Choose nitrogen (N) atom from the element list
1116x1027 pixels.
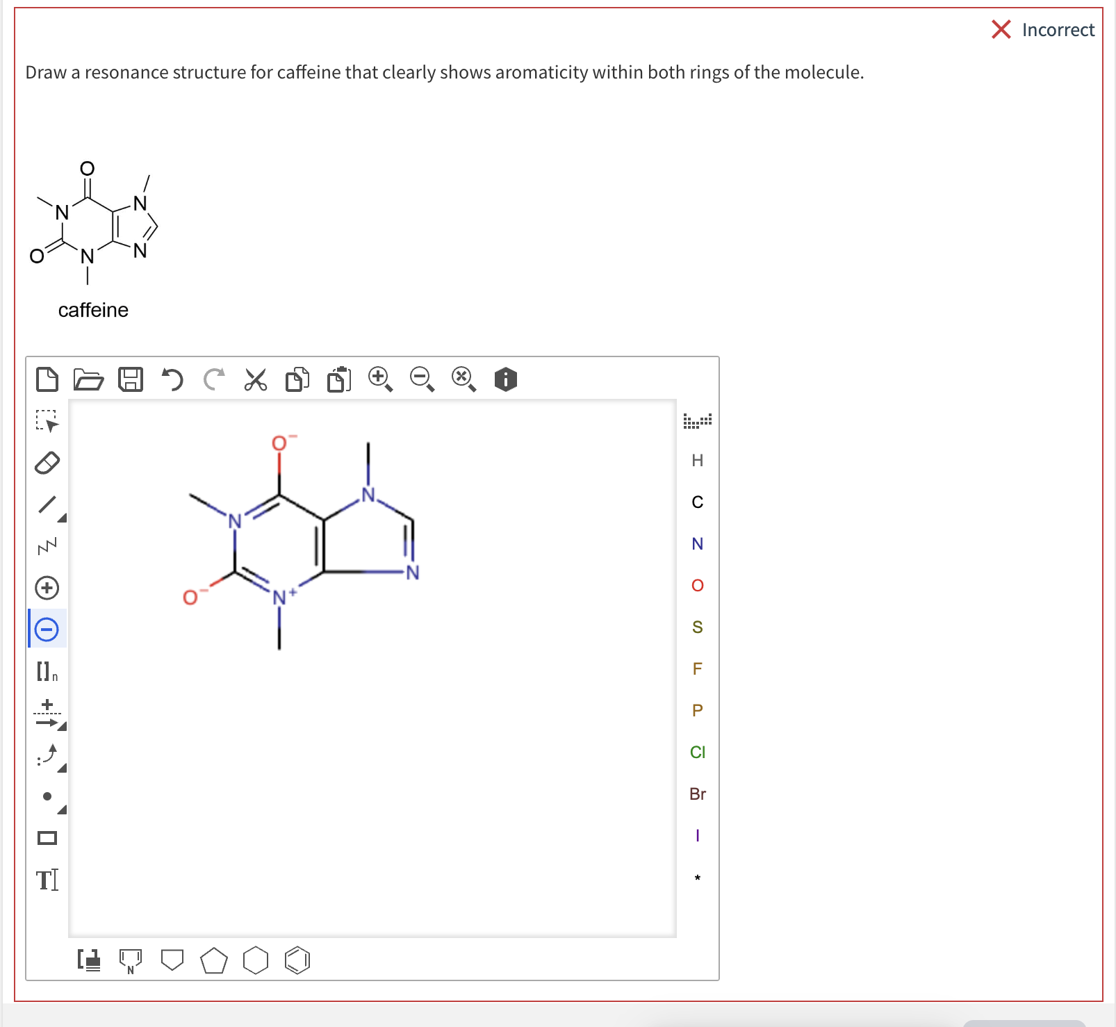point(698,544)
